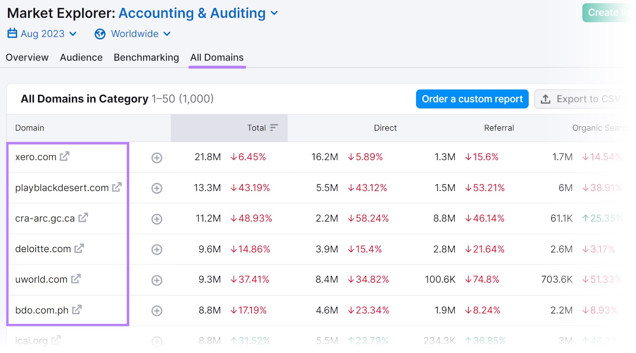The image size is (636, 353).
Task: Click uworld.com total change 37.41%
Action: click(250, 279)
